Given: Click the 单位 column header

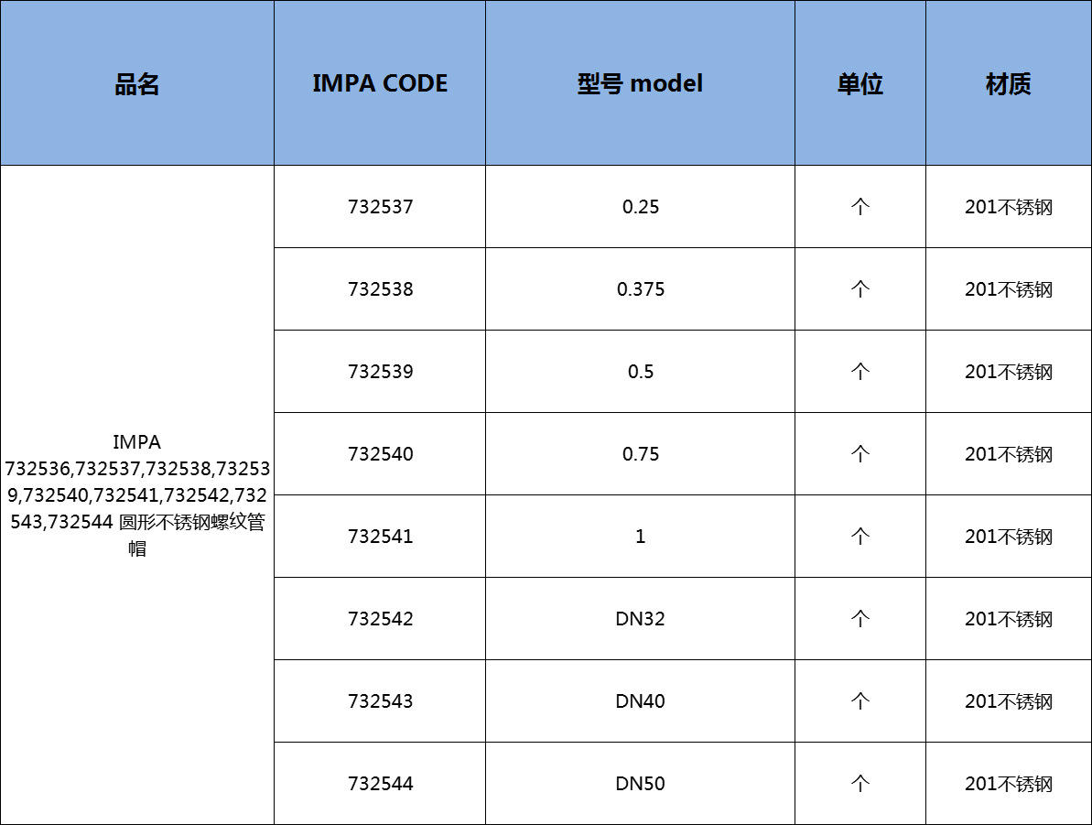Looking at the screenshot, I should tap(860, 83).
